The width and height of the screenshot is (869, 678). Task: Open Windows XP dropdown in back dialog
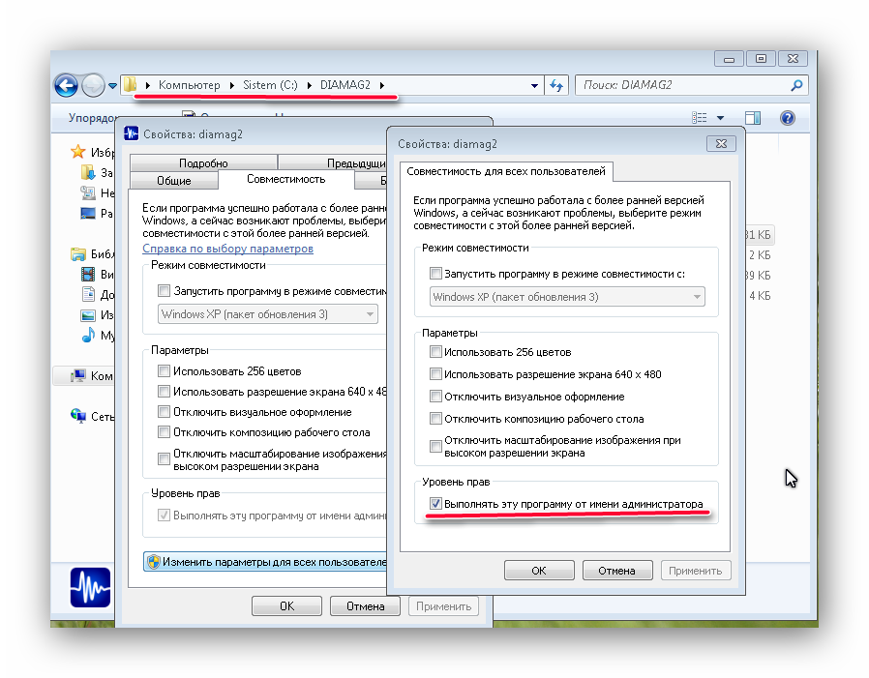268,314
